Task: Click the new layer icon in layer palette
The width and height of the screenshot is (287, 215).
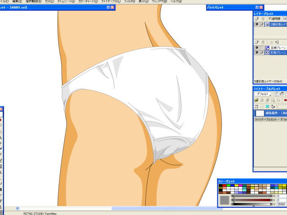Action: [x=257, y=19]
